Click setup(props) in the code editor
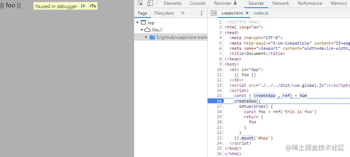Viewport: 350px width, 157px height. click(x=254, y=106)
